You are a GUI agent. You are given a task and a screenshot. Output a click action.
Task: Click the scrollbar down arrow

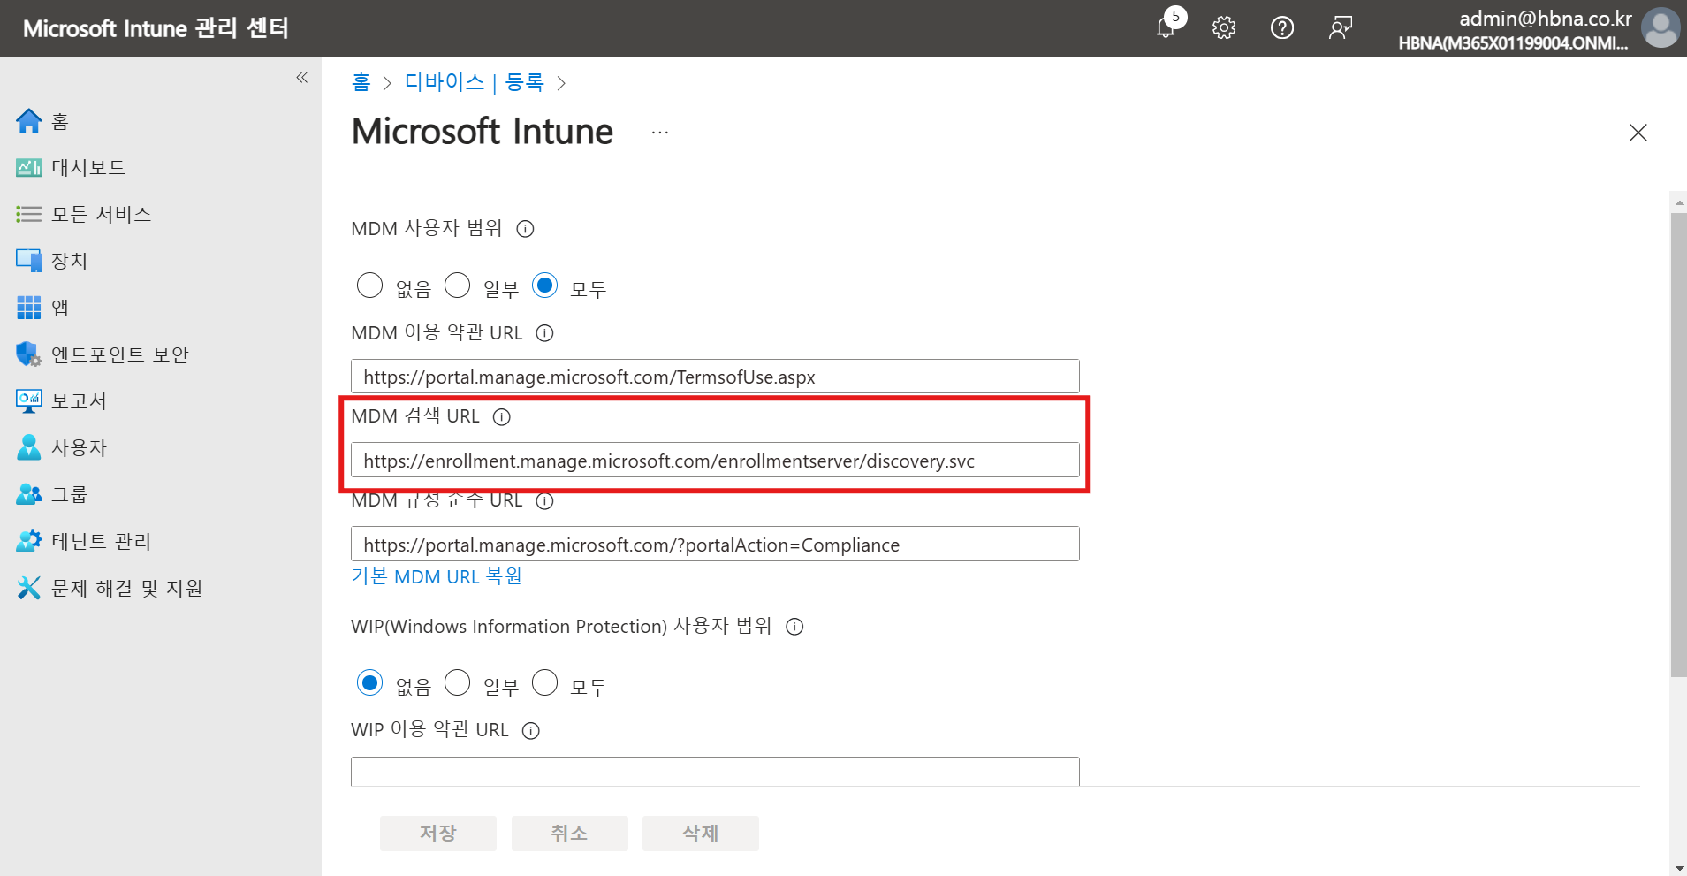(1678, 867)
